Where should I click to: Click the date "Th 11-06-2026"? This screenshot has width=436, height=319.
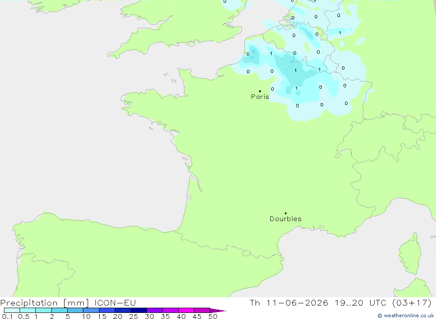pyautogui.click(x=289, y=303)
